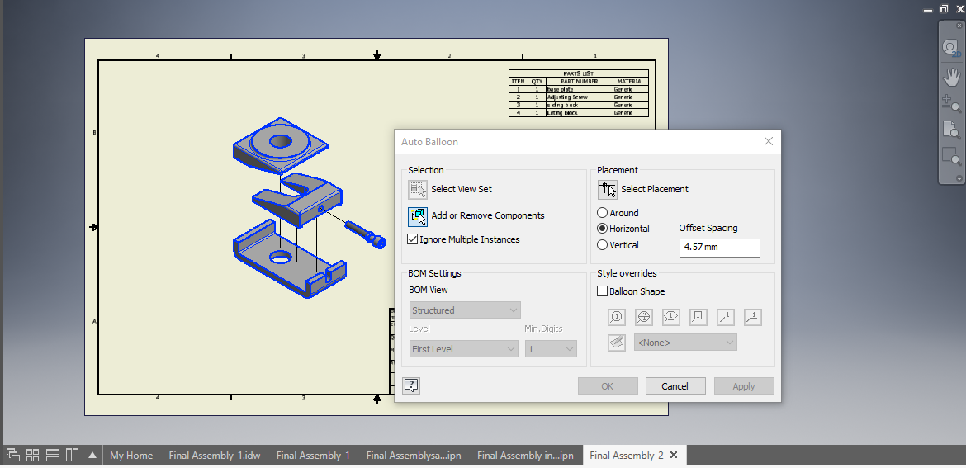Click the PARTS LIST title cell

tap(579, 73)
